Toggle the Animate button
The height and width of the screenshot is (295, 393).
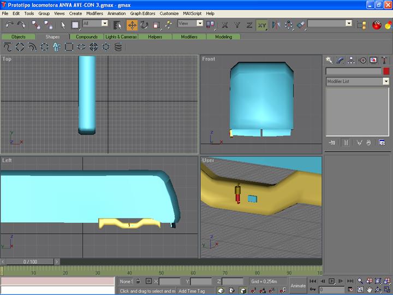pos(298,285)
